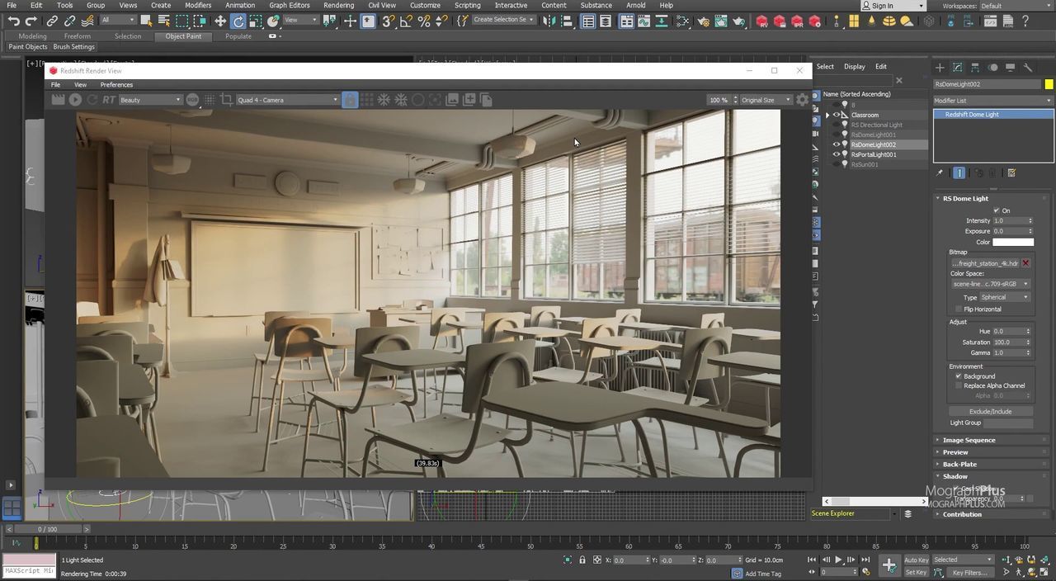The image size is (1056, 581).
Task: Open the Create tab in command panel
Action: (940, 68)
